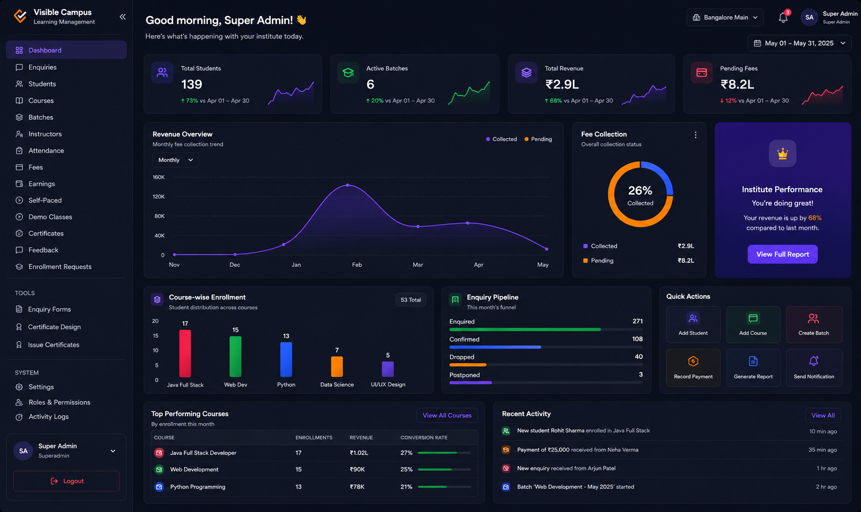Screen dimensions: 861x512
Task: Click the Java Full Stack enrollment bar
Action: point(185,353)
